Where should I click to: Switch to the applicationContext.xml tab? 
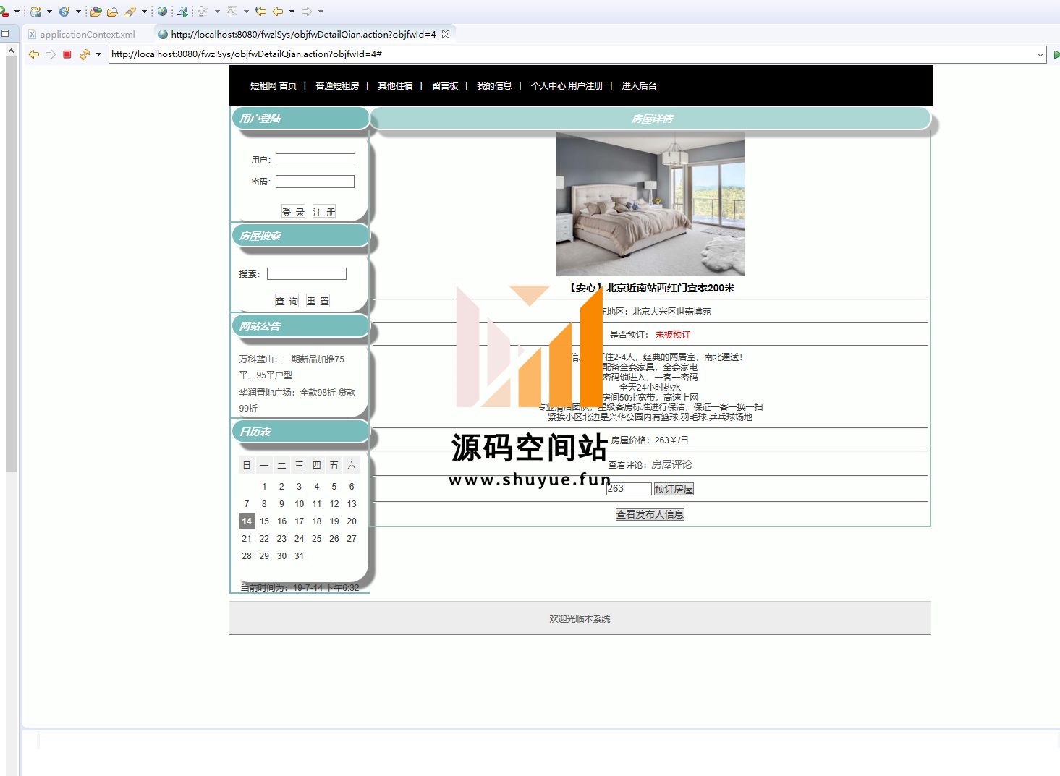[x=82, y=34]
